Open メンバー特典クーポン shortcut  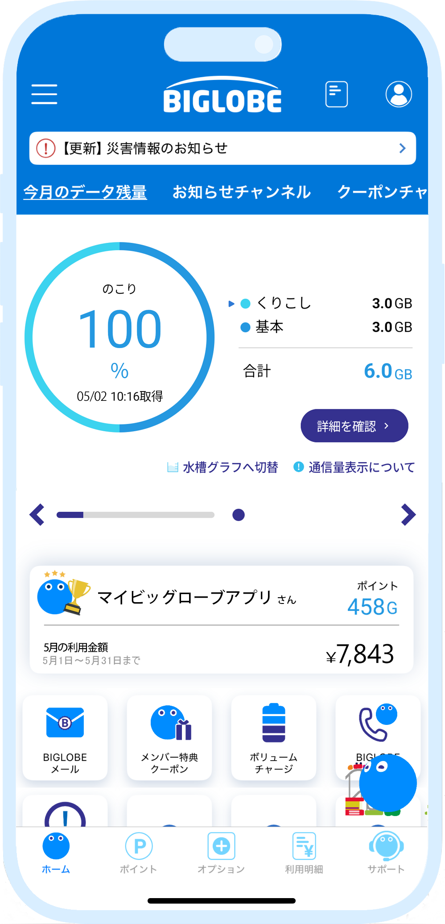coord(169,737)
